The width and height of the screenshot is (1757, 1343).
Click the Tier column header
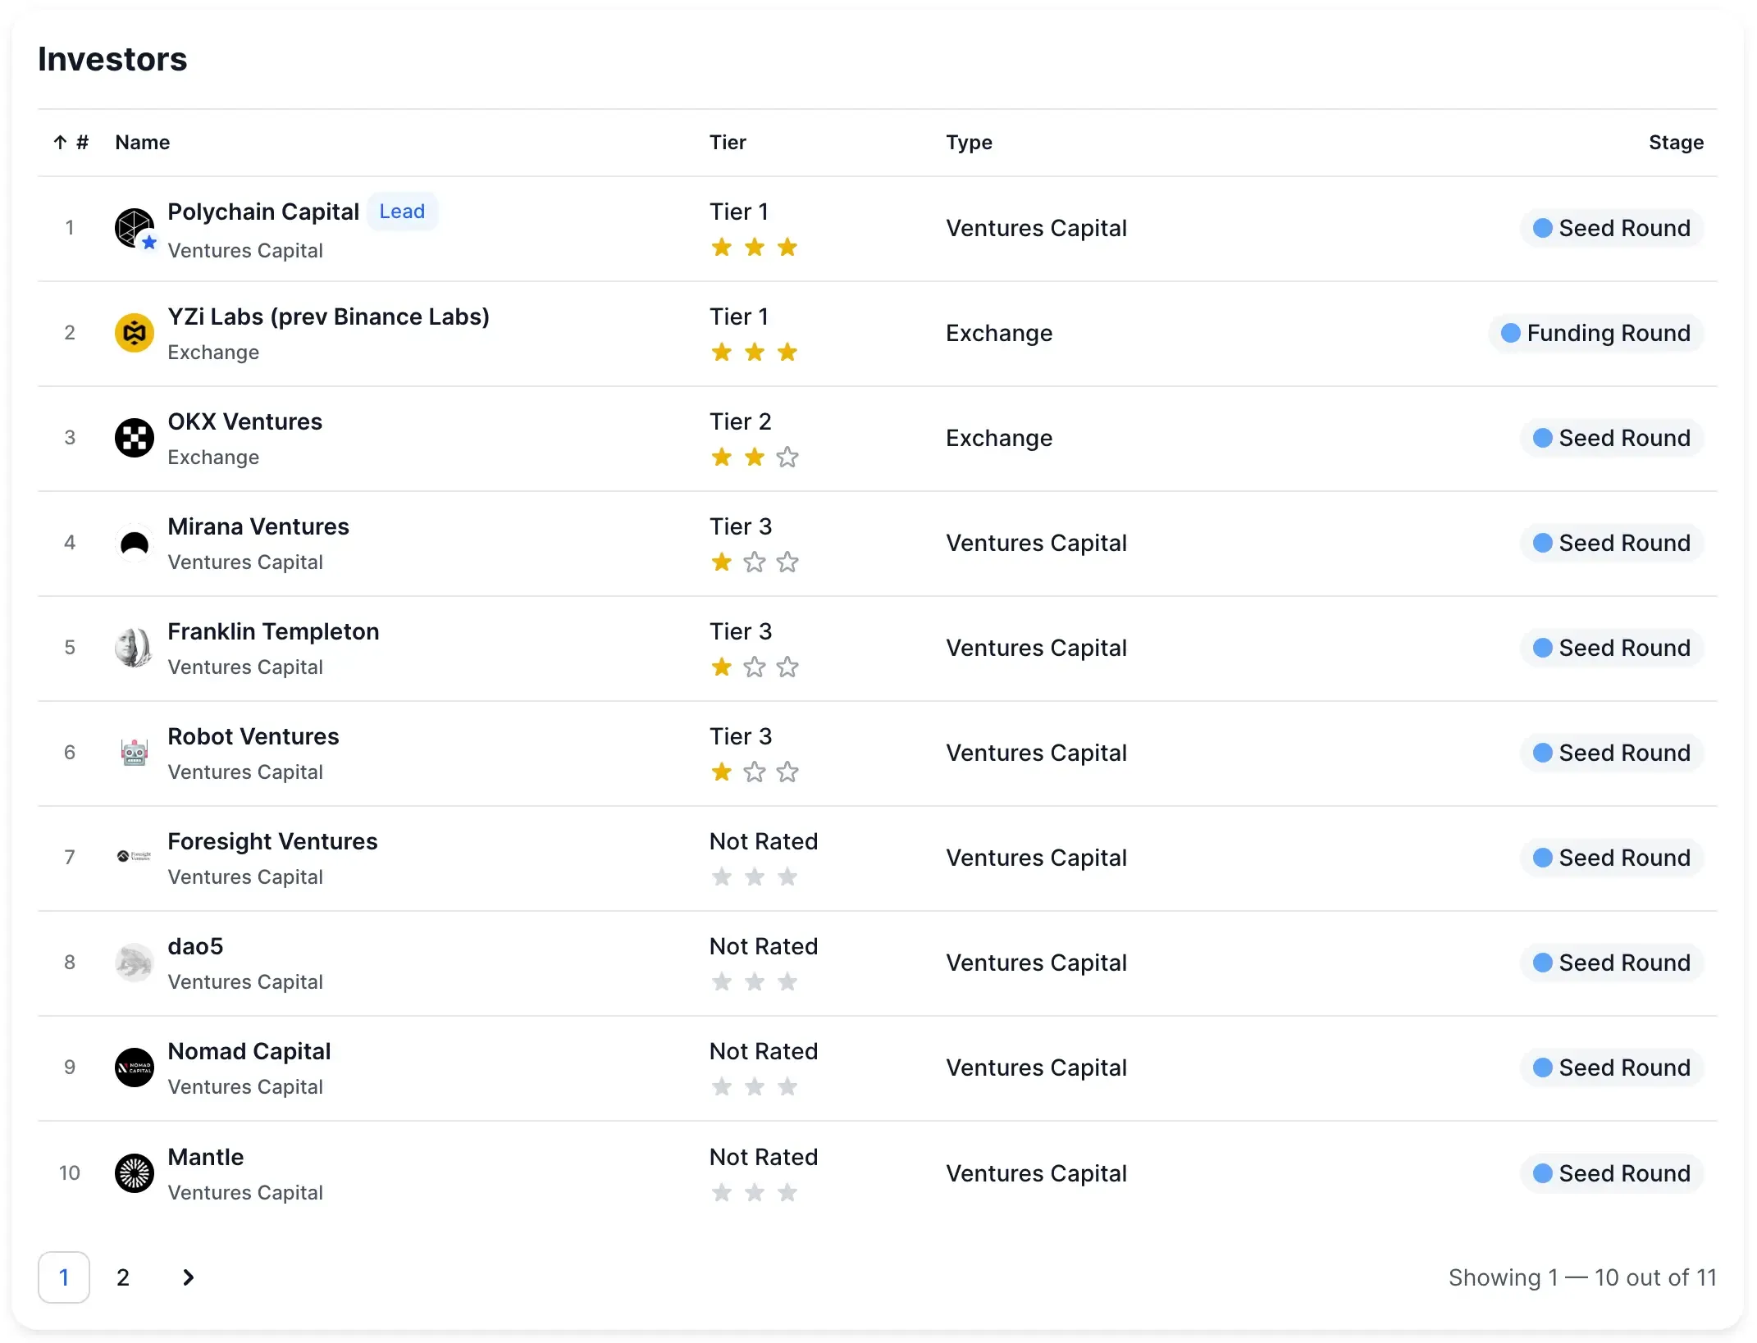[x=728, y=143]
